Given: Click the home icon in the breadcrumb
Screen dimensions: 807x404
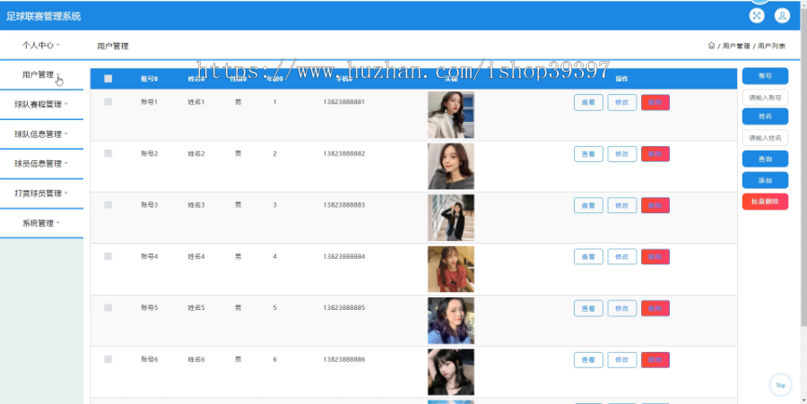Looking at the screenshot, I should pos(711,45).
